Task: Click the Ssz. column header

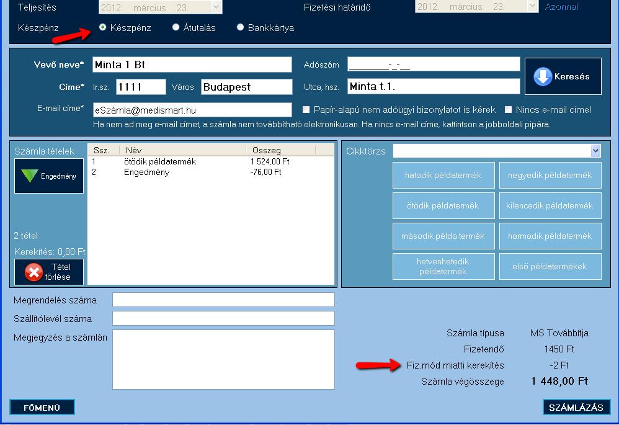Action: click(x=104, y=150)
